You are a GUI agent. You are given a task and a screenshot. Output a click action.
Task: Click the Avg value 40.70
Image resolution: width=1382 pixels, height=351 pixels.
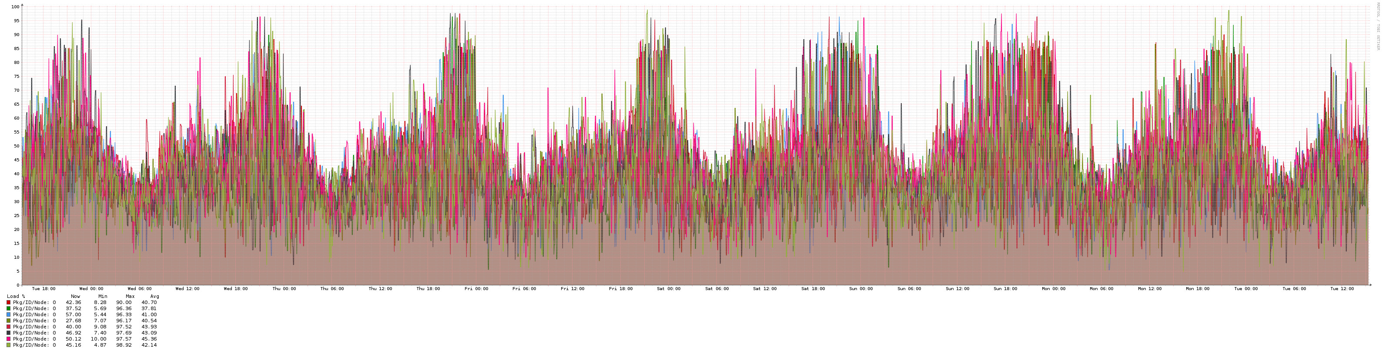(x=149, y=303)
